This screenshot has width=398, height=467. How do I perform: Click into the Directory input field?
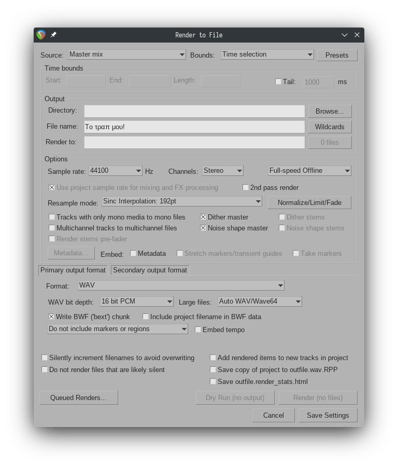[194, 111]
